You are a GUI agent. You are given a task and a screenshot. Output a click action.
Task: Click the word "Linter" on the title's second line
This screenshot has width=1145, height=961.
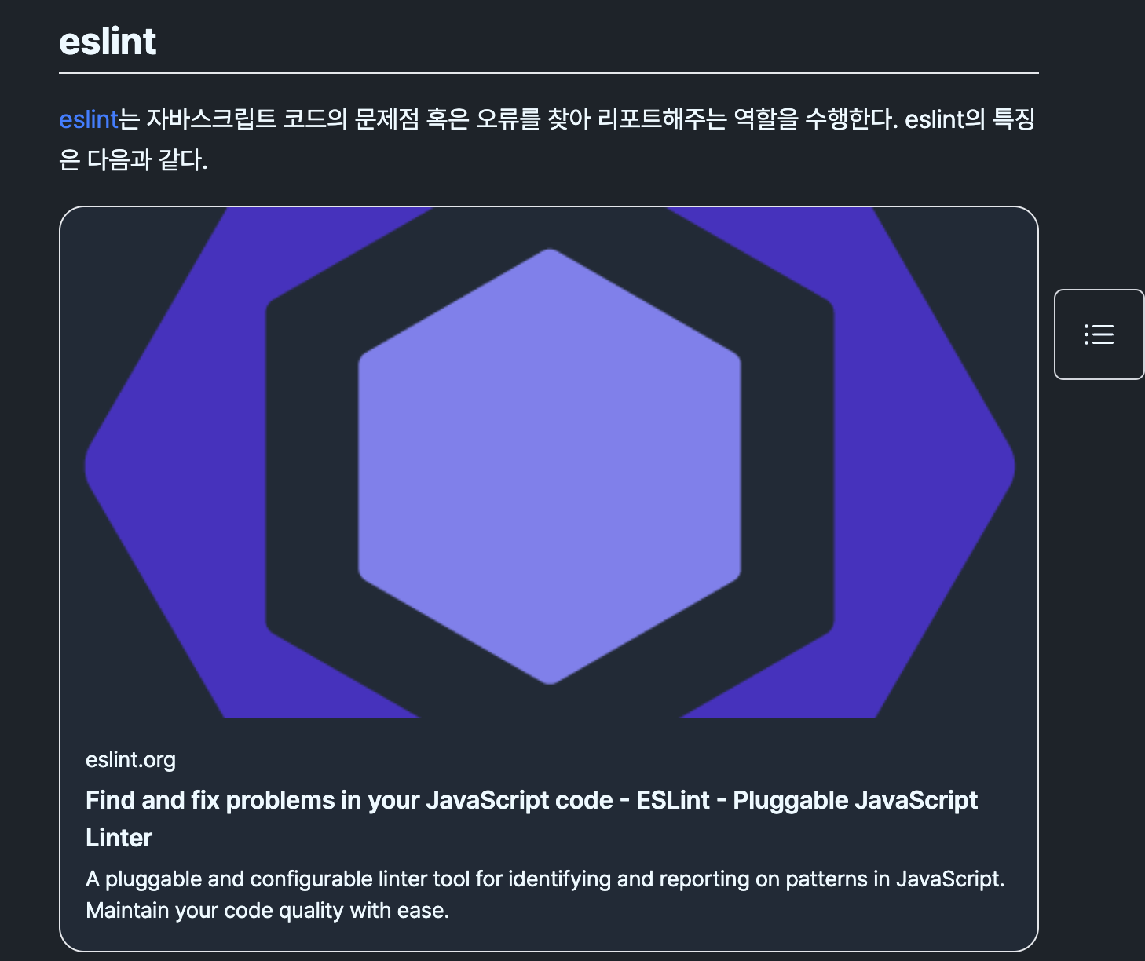(x=119, y=838)
